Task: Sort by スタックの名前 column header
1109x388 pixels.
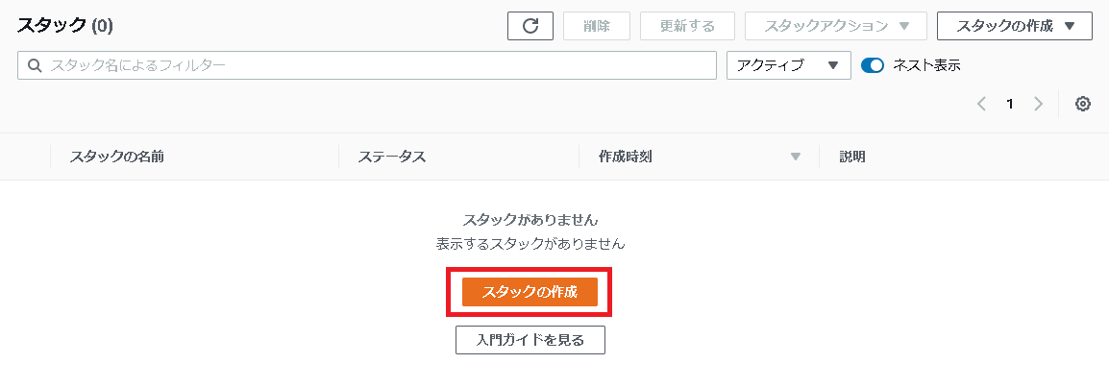Action: [x=116, y=157]
